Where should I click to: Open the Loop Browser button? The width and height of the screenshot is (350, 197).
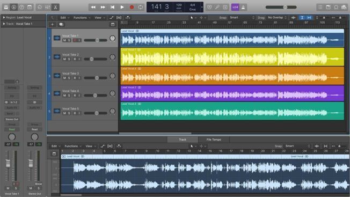[336, 7]
